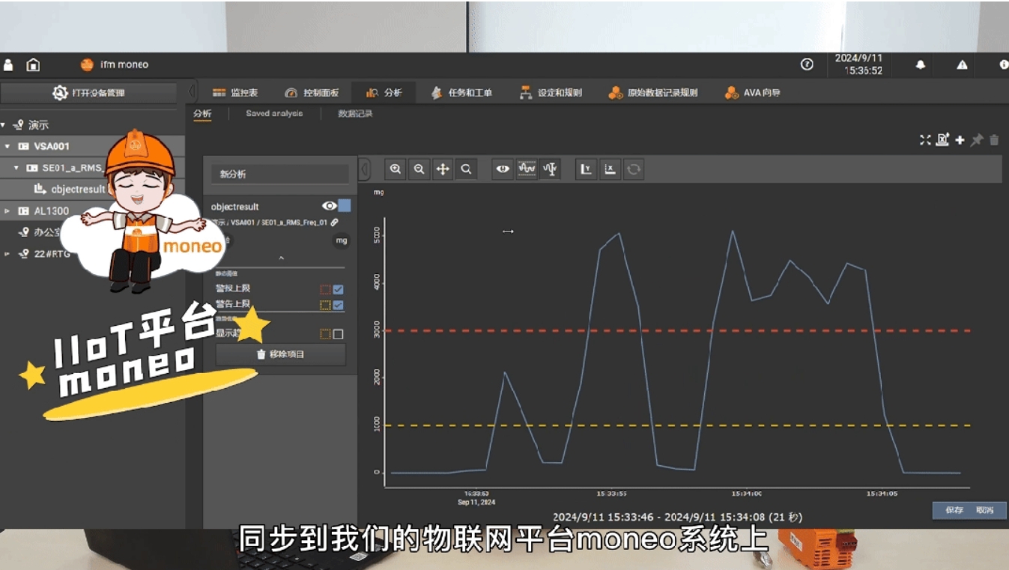
Task: Click the zoom in magnifier tool
Action: tap(396, 169)
